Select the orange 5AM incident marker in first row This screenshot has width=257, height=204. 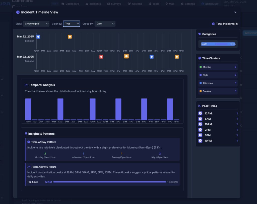tap(70, 37)
